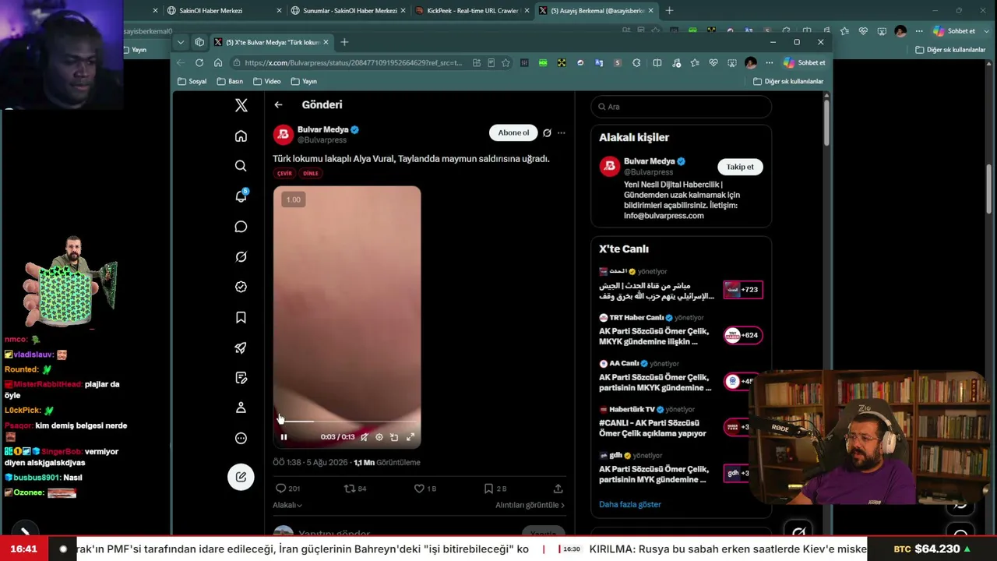Open X notifications bell
Screen dimensions: 997x561
point(241,196)
